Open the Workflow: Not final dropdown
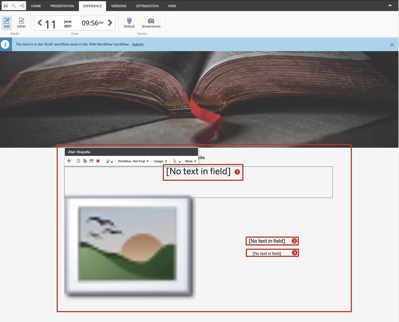This screenshot has height=322, width=399. pos(133,161)
